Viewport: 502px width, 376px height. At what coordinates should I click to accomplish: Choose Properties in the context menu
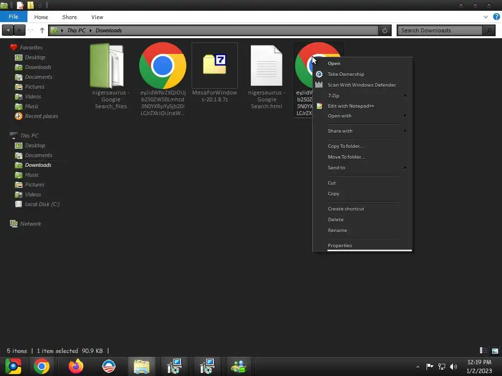(363, 246)
